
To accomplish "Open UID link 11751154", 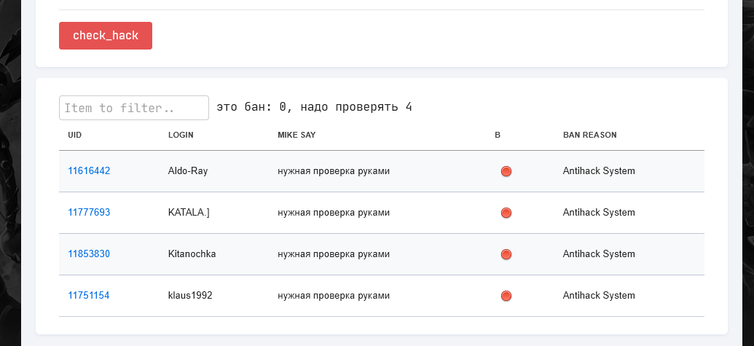I will (89, 296).
